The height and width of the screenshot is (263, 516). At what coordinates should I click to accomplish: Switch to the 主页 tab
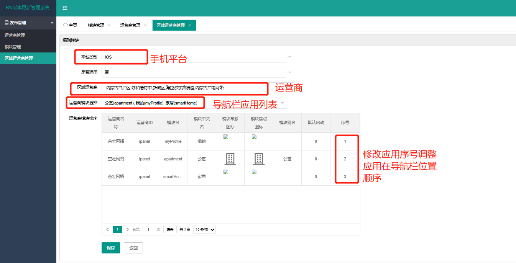70,25
